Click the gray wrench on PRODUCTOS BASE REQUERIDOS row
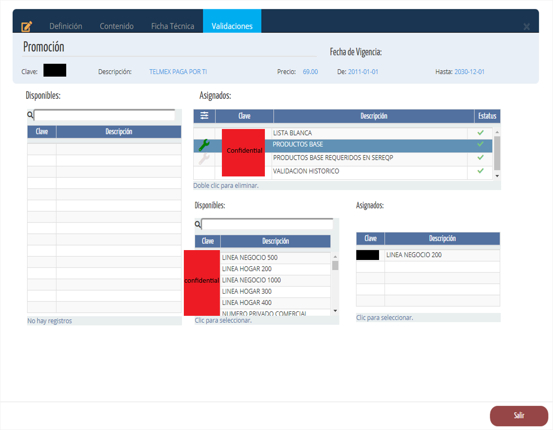The height and width of the screenshot is (430, 553). [x=204, y=159]
